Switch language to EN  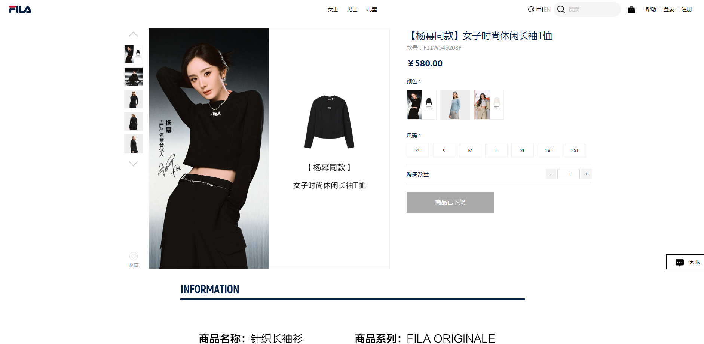point(547,10)
